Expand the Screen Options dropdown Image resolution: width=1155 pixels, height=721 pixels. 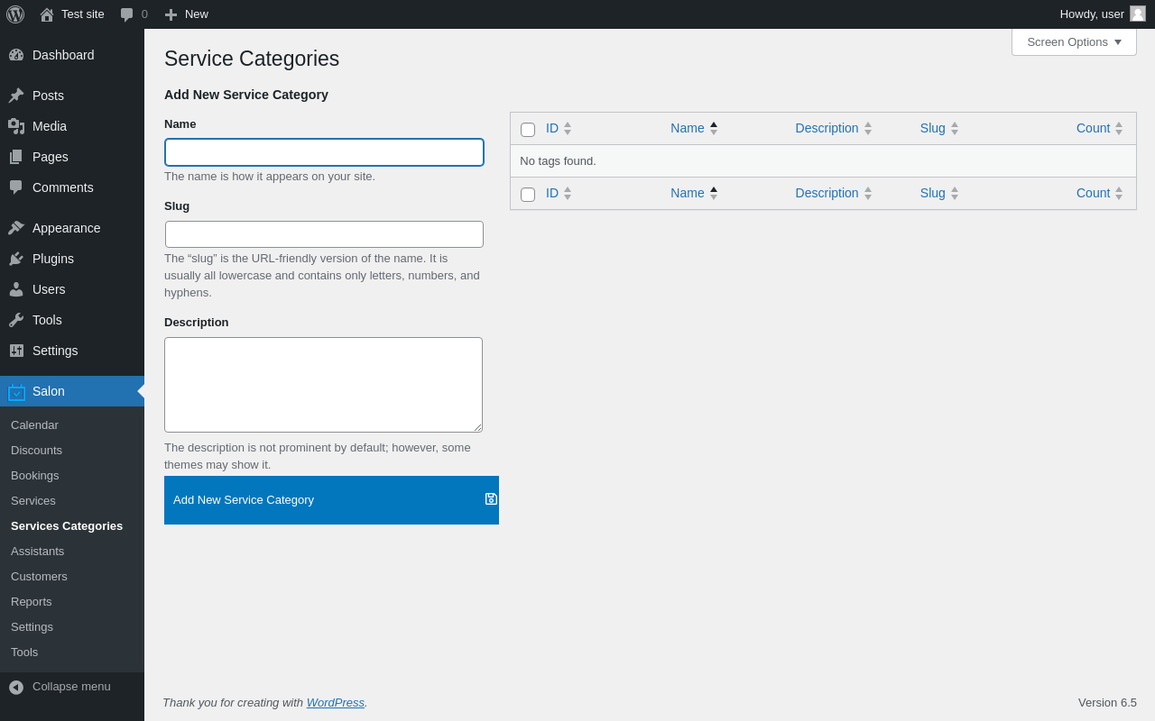pyautogui.click(x=1074, y=41)
